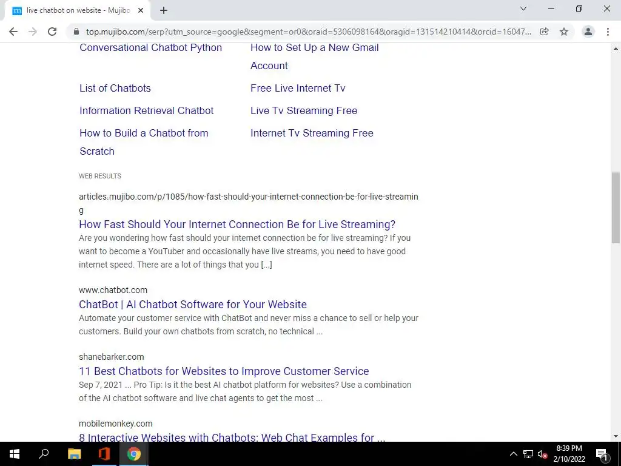Click scrollbar up arrow

pyautogui.click(x=616, y=49)
